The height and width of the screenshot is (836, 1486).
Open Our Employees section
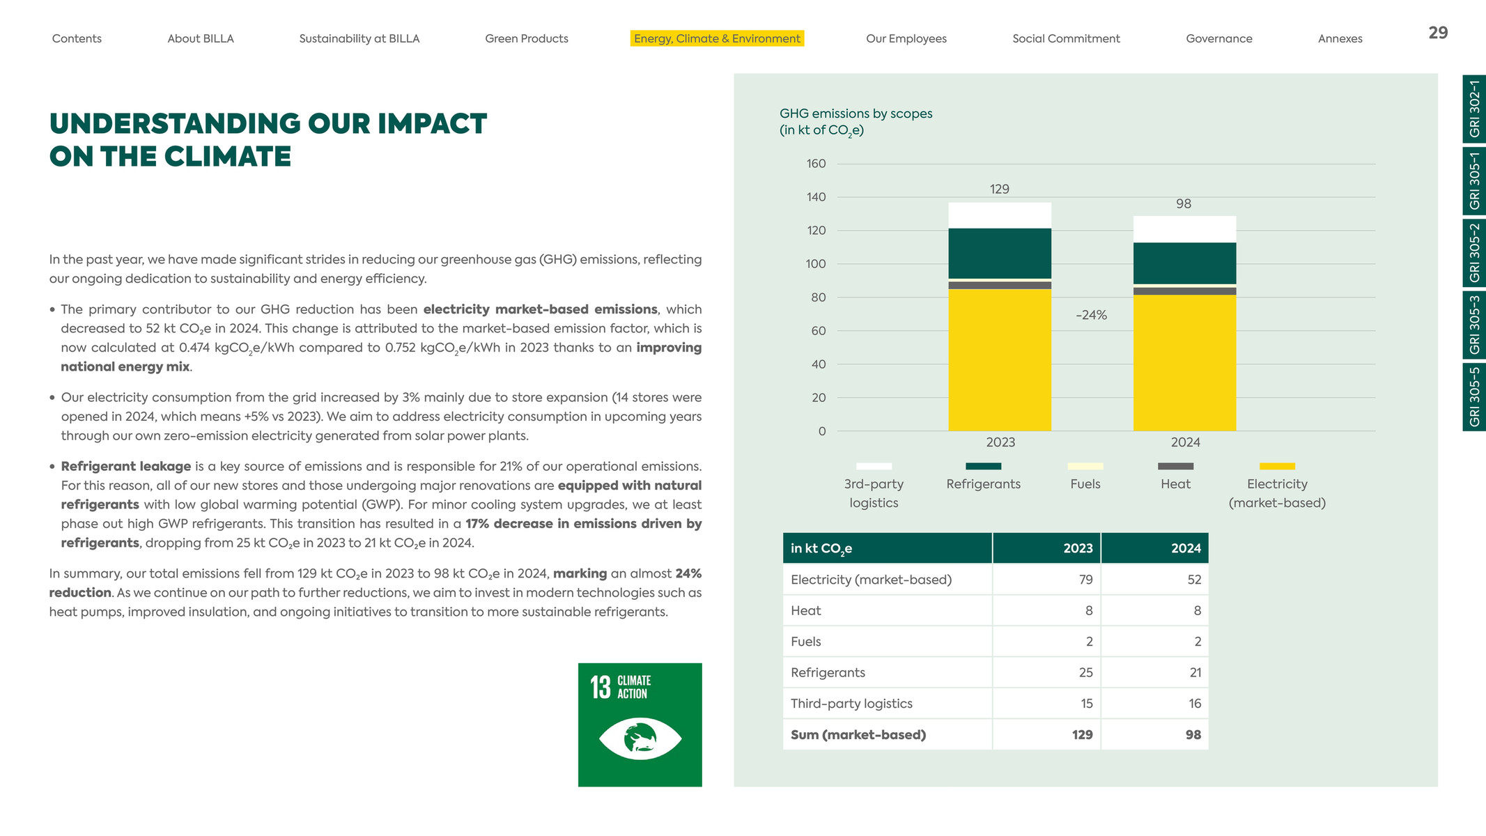906,39
